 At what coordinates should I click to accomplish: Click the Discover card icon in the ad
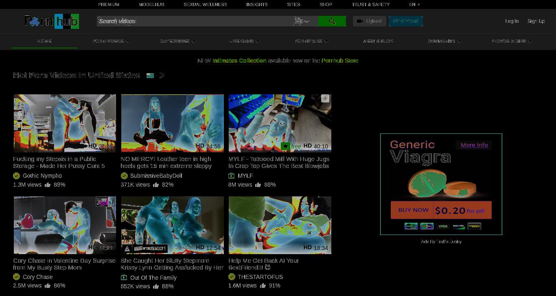458,226
